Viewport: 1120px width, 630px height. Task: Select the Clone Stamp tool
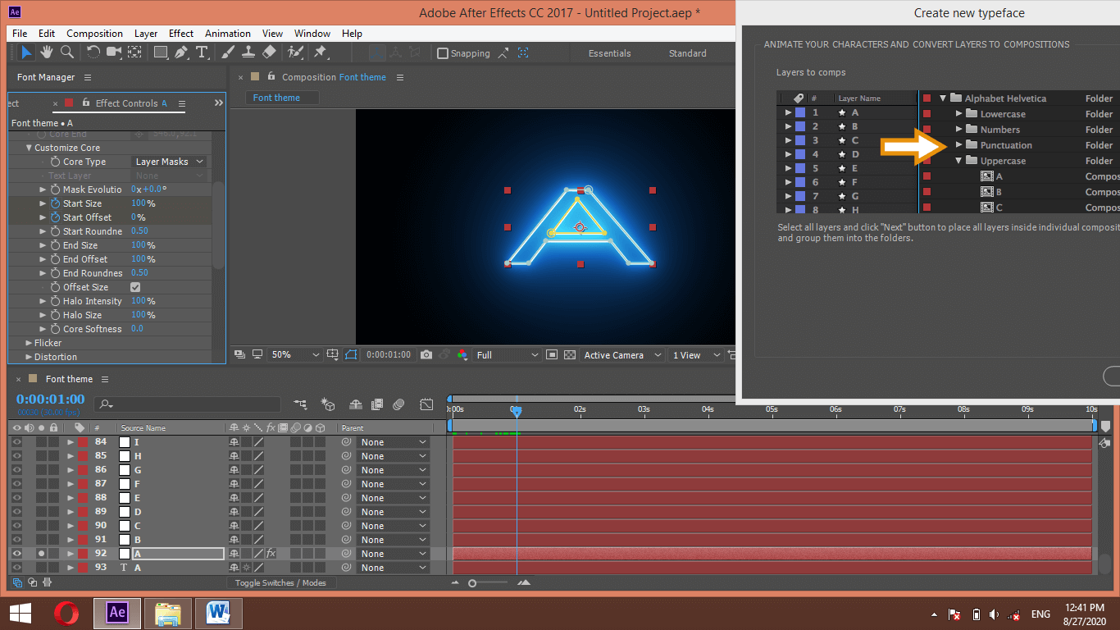tap(249, 52)
